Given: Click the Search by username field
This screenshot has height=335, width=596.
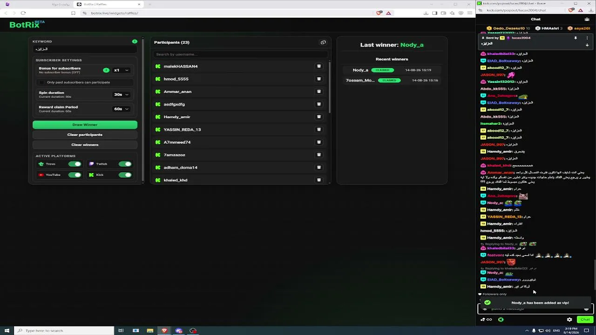Looking at the screenshot, I should point(240,54).
